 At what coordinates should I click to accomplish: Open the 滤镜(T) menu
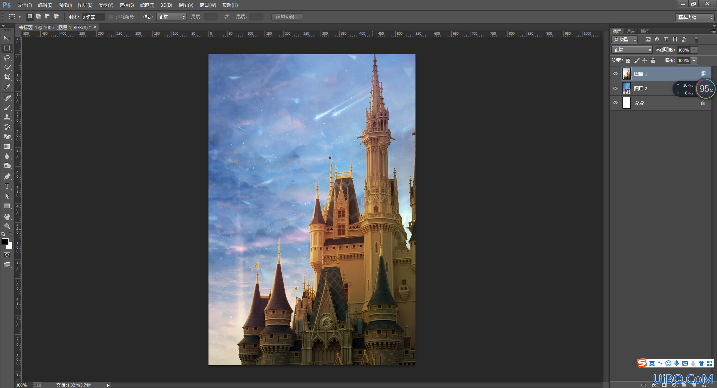[x=147, y=5]
